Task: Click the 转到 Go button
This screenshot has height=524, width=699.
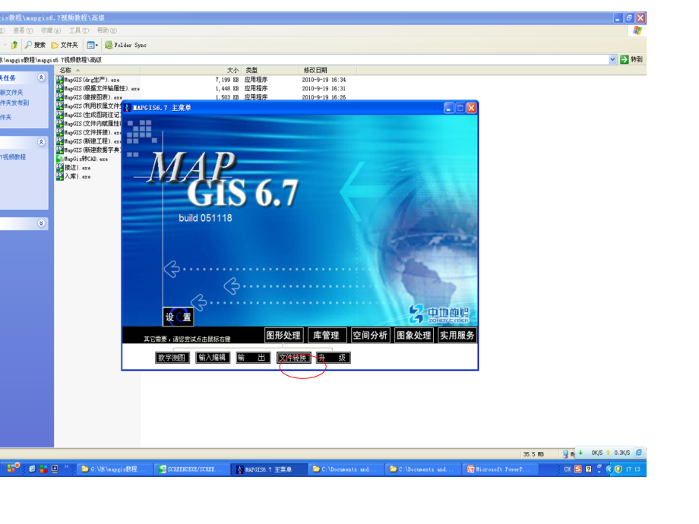Action: coord(631,59)
